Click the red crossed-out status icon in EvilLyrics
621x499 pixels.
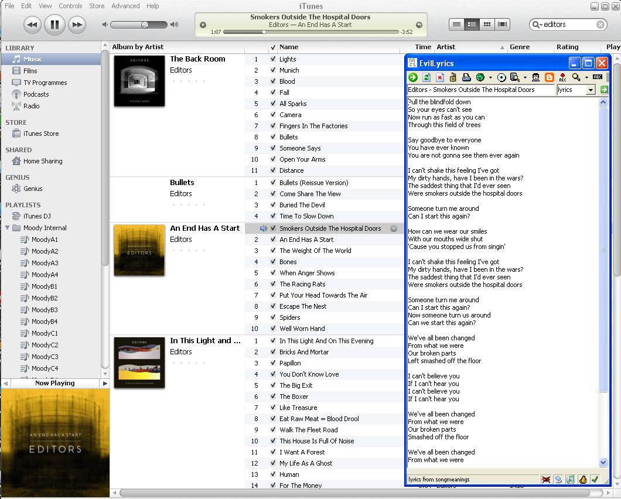[x=546, y=480]
